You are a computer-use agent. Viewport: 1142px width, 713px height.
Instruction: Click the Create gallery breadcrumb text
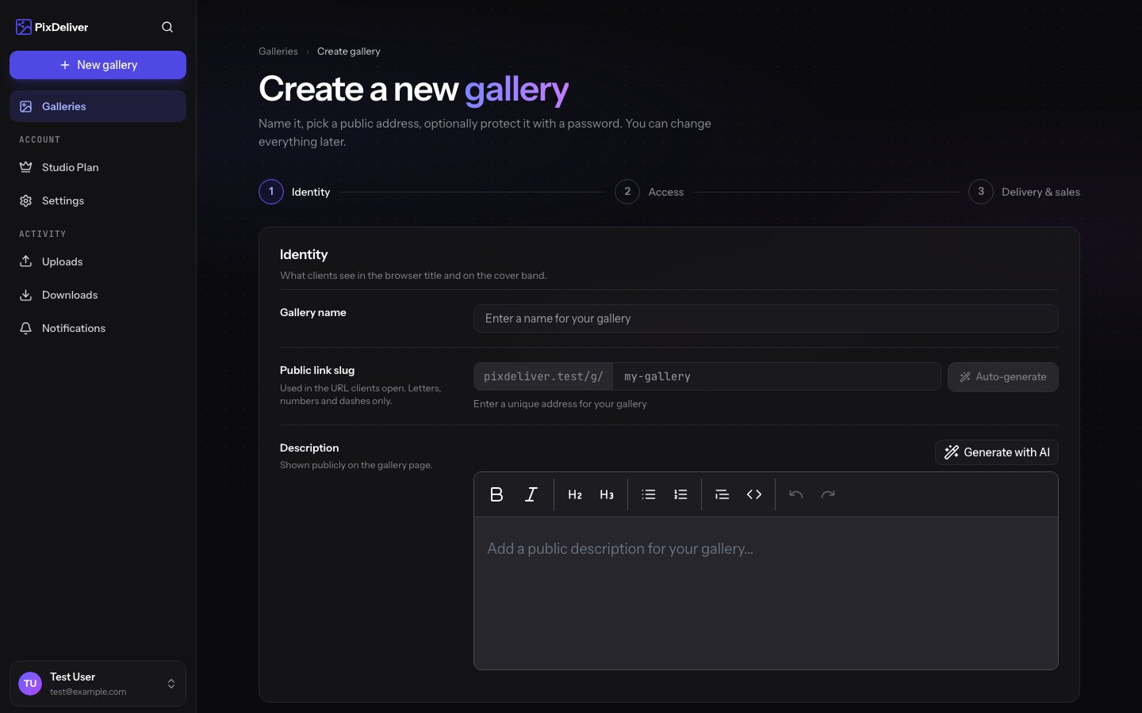tap(349, 51)
